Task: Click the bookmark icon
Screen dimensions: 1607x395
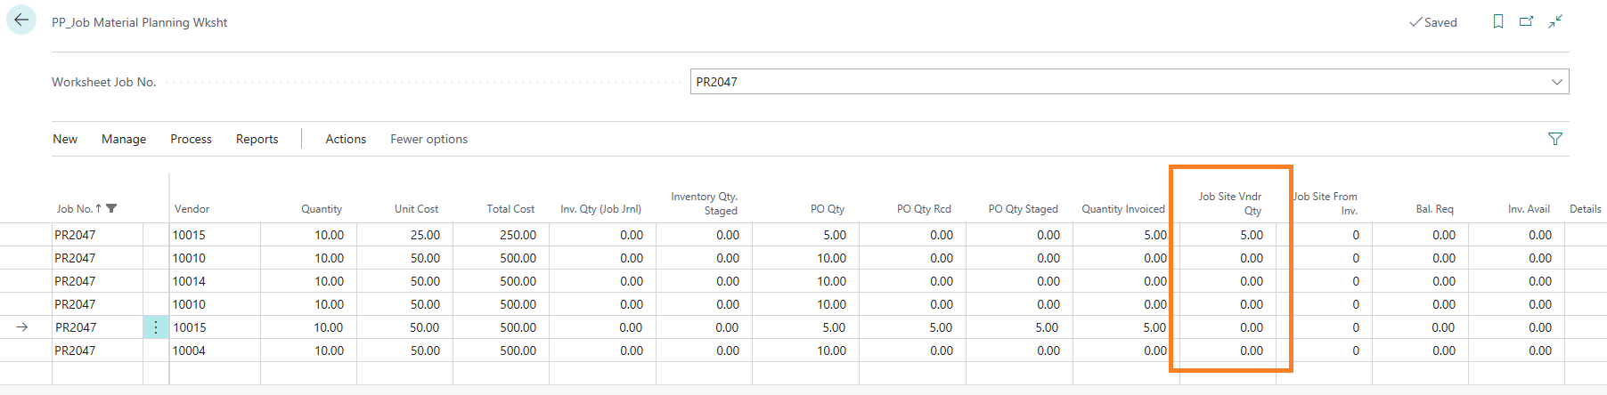Action: coord(1498,21)
